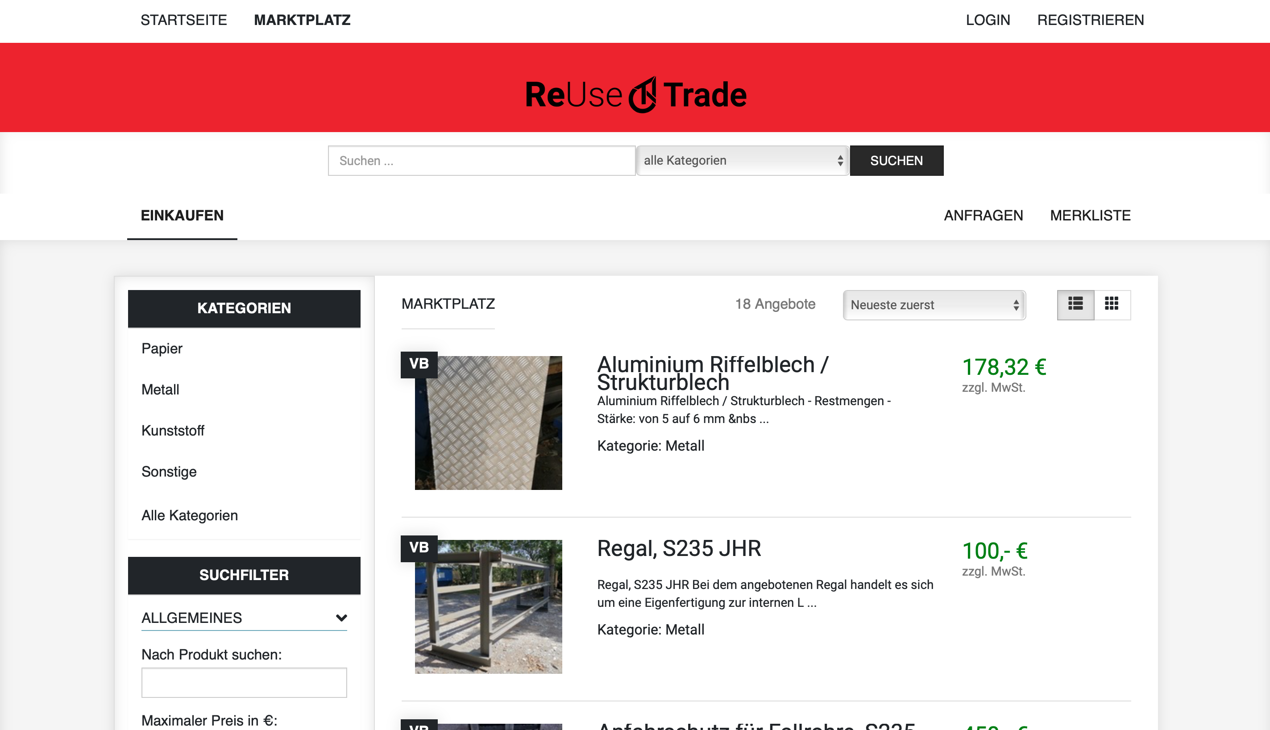Go to Startseite in top navigation
The height and width of the screenshot is (730, 1270).
click(183, 20)
